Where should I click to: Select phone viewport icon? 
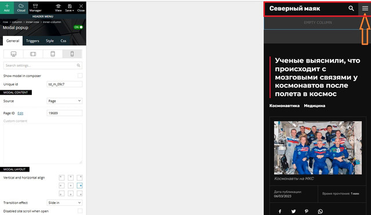[72, 54]
